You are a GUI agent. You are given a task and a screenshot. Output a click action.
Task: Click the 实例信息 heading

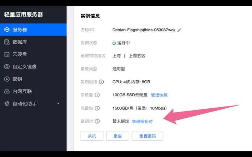90,16
